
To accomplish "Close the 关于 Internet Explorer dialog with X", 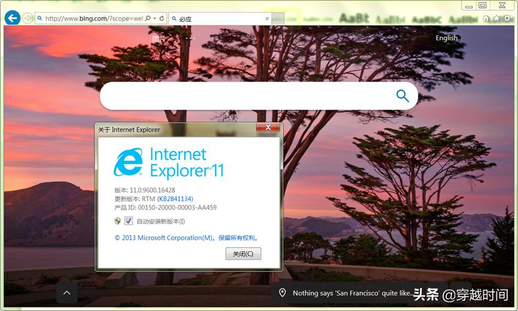I will (x=268, y=127).
